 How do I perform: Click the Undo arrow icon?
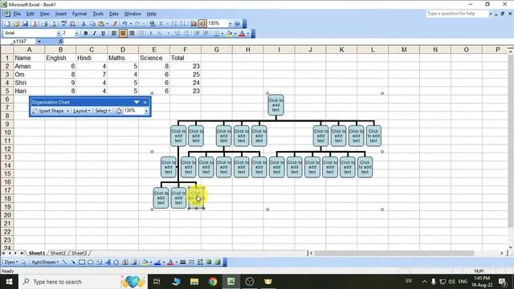(x=124, y=23)
